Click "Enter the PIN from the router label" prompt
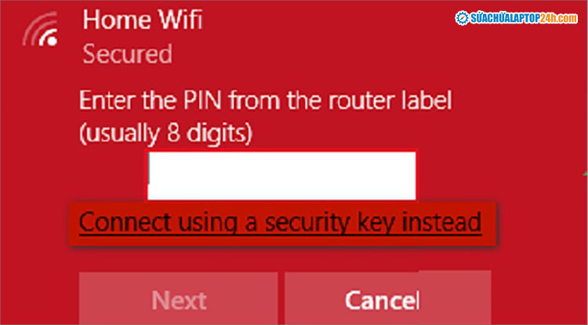The height and width of the screenshot is (325, 588). coord(267,101)
